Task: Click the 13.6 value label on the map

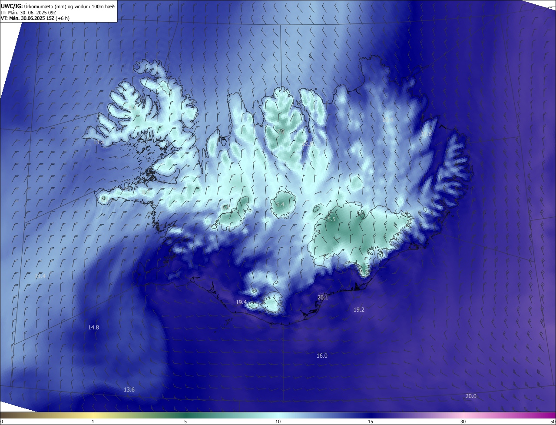Action: [x=129, y=389]
